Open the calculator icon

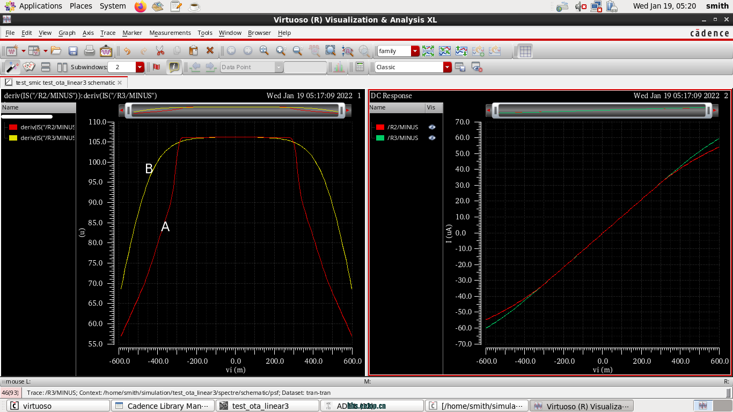(360, 67)
